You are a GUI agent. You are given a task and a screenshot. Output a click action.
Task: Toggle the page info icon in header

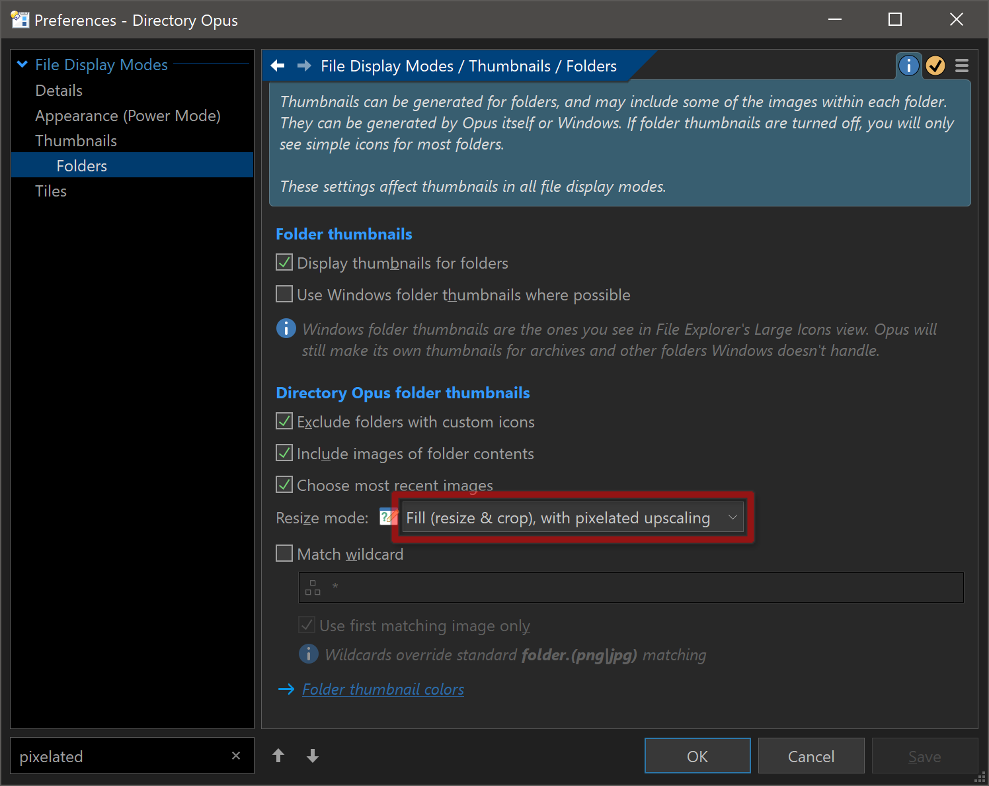click(x=909, y=65)
